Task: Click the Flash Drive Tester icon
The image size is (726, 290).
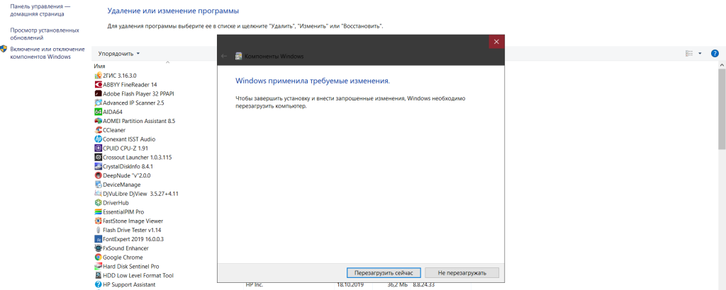Action: click(98, 230)
